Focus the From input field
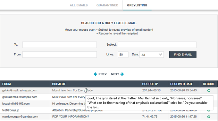Viewport: 218px width, 121px height. [x=60, y=55]
